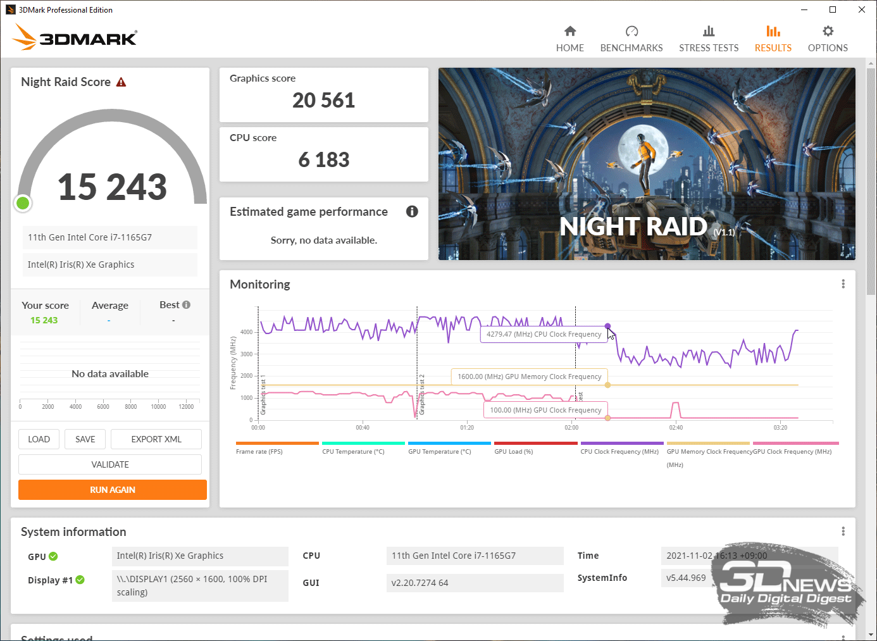Open the BENCHMARKS section
This screenshot has height=641, width=877.
[631, 39]
